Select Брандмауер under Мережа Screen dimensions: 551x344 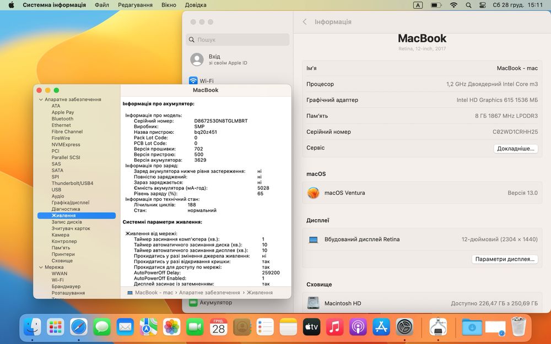click(66, 286)
